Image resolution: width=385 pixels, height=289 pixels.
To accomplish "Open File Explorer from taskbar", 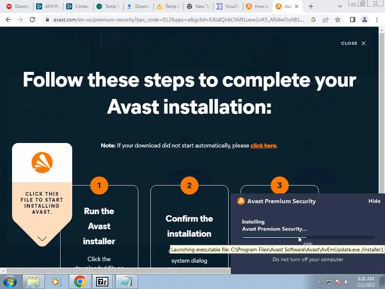I will click(x=33, y=281).
